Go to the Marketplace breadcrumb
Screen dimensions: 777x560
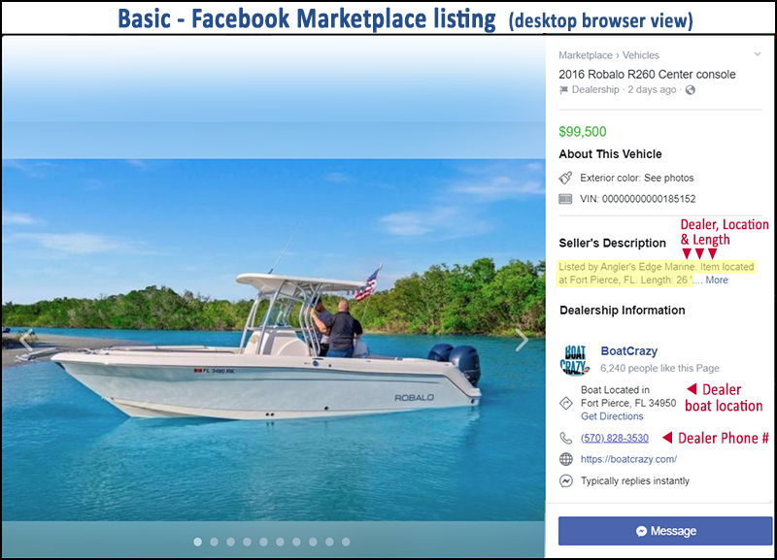pos(586,55)
